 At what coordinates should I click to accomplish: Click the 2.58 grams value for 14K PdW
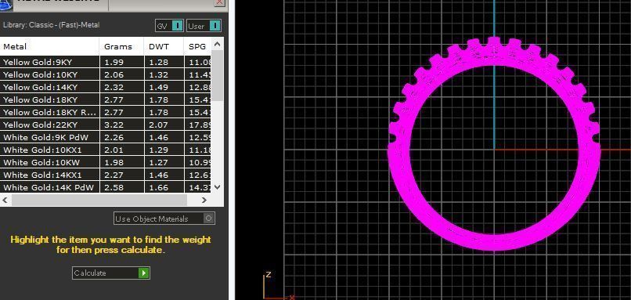tap(114, 187)
